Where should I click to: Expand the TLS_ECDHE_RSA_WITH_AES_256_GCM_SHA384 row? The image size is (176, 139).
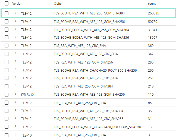15,13
